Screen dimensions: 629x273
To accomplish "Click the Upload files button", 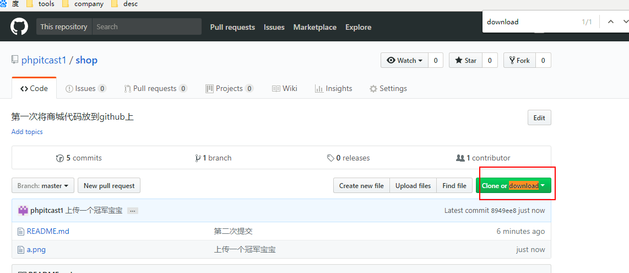I will coord(413,186).
